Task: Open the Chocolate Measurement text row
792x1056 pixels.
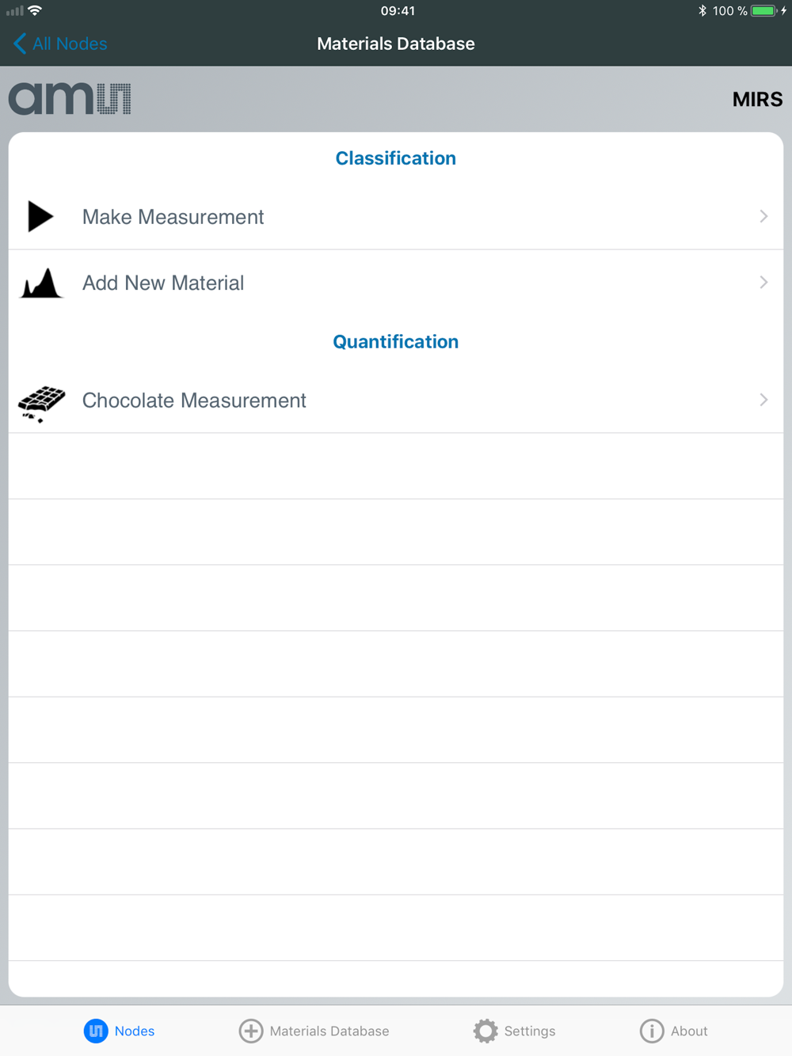Action: (x=396, y=400)
